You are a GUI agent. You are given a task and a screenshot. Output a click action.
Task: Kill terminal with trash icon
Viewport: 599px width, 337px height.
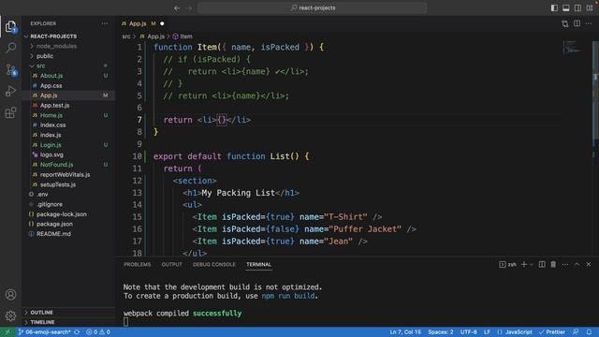pyautogui.click(x=553, y=264)
